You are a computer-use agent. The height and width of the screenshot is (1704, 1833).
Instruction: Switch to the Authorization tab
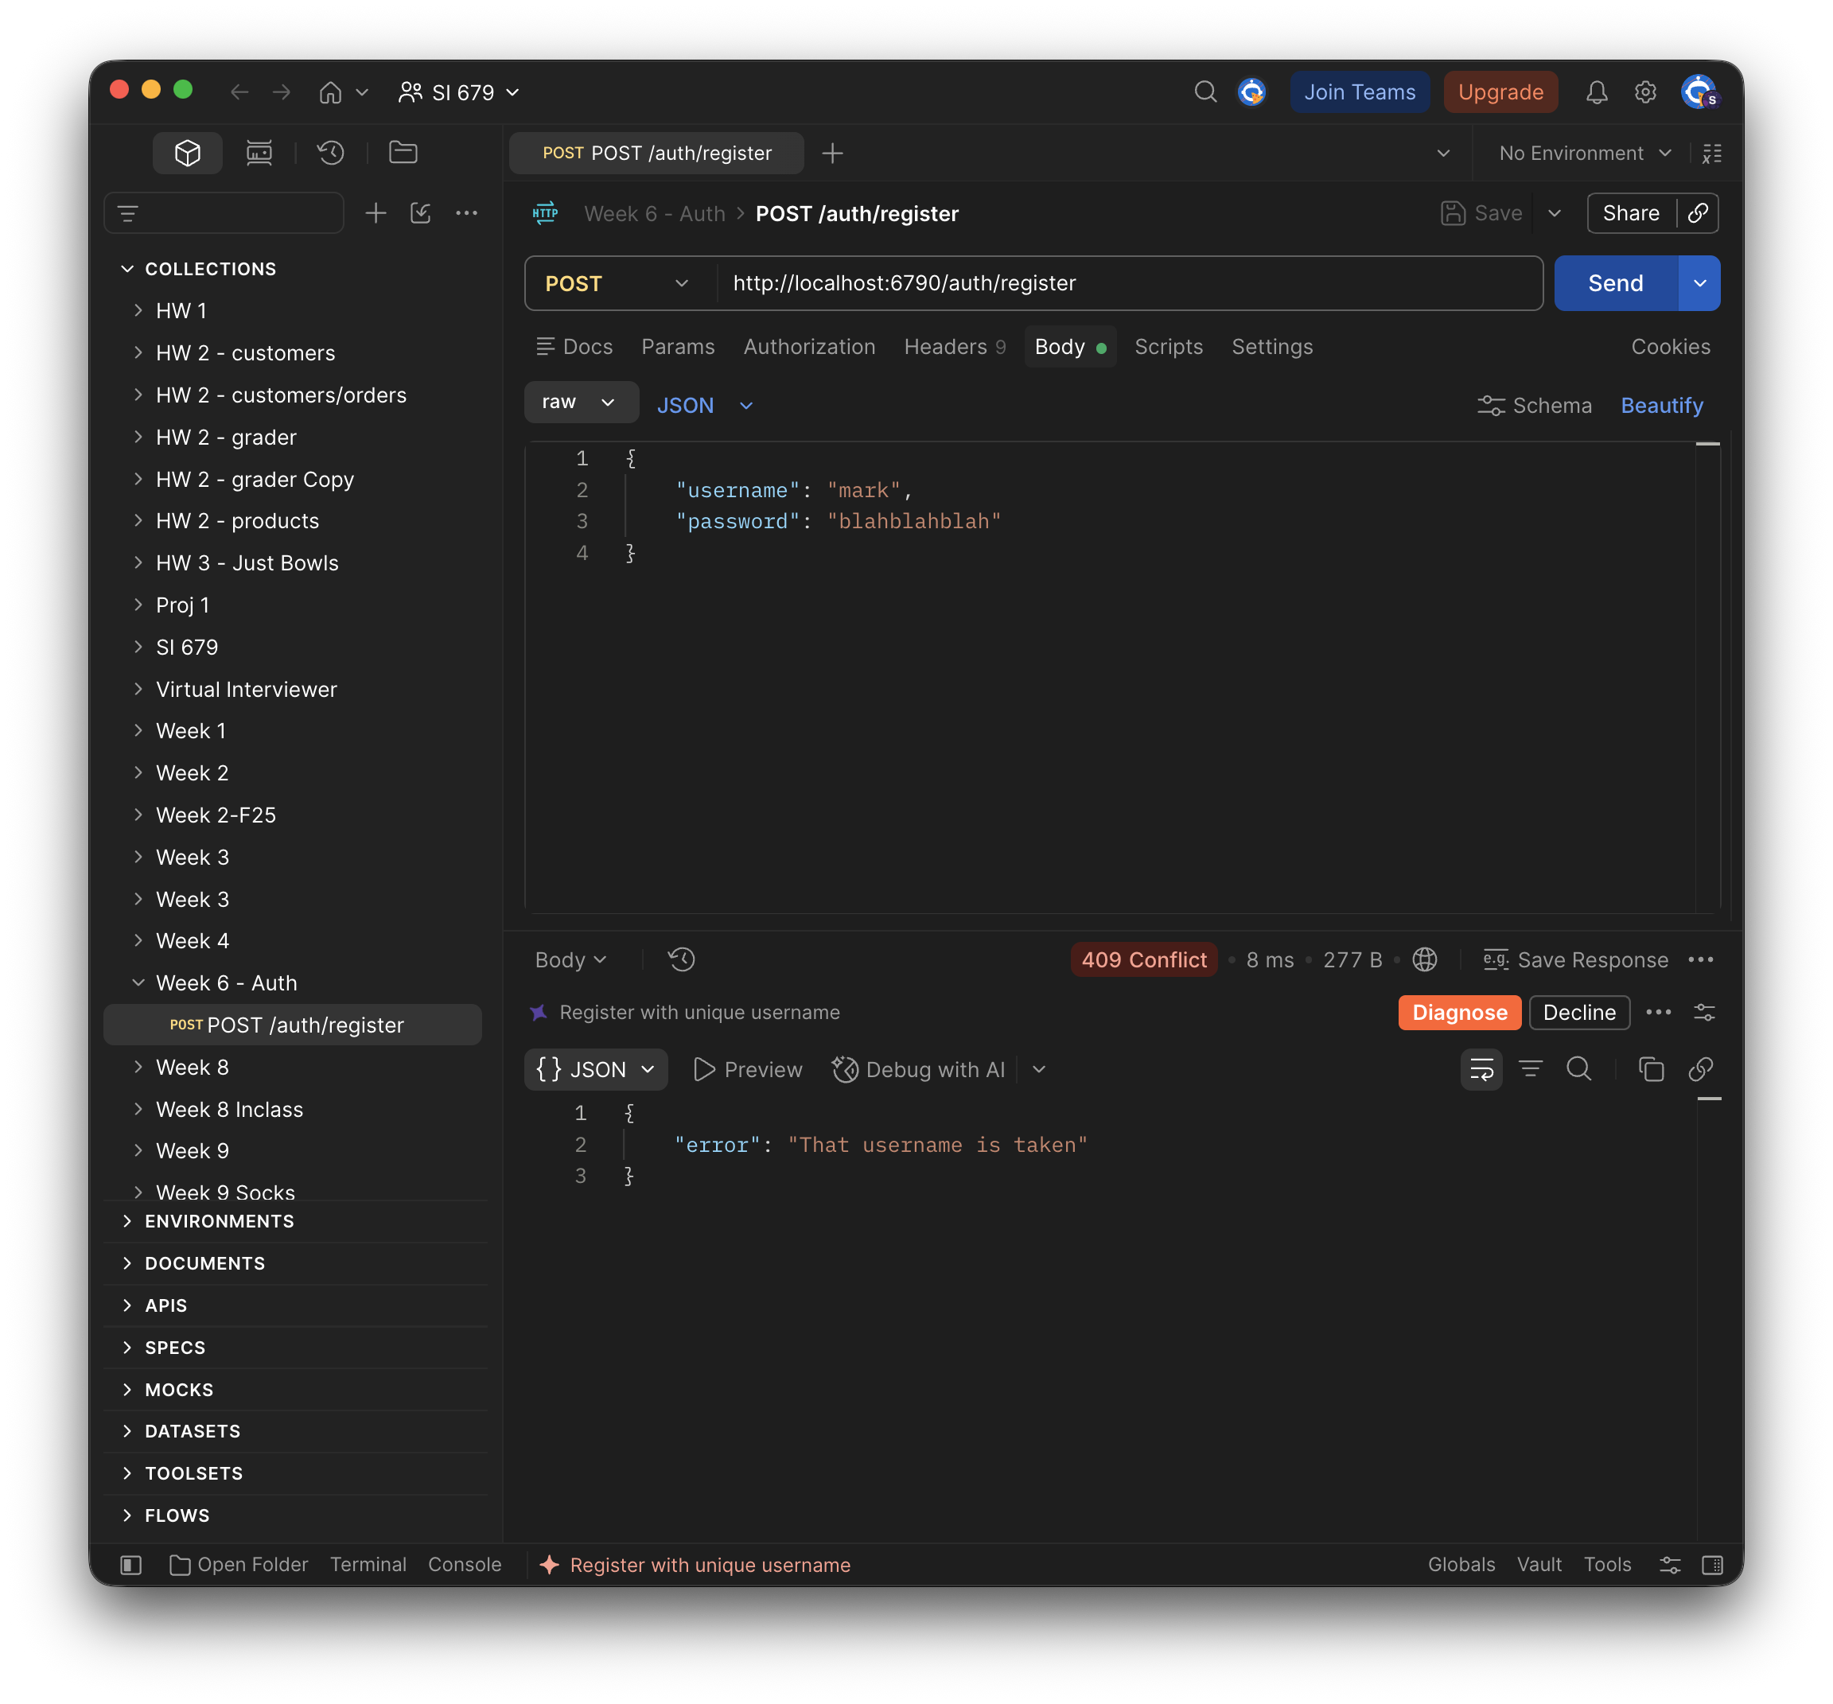point(808,347)
